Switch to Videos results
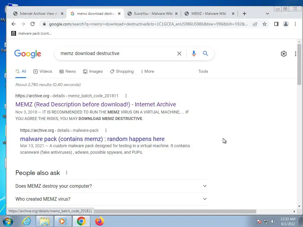Viewport: 303px width, 227px height. (43, 72)
